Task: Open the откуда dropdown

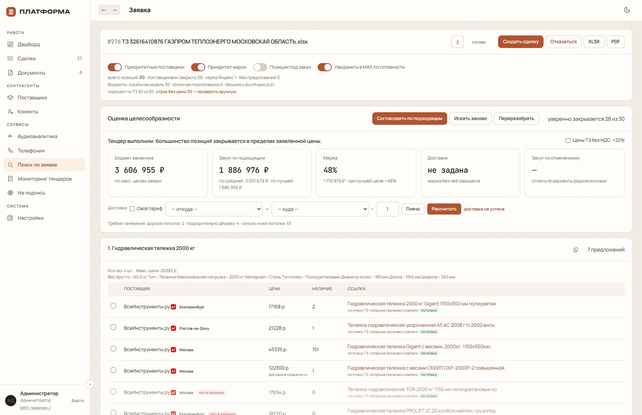Action: pos(214,209)
